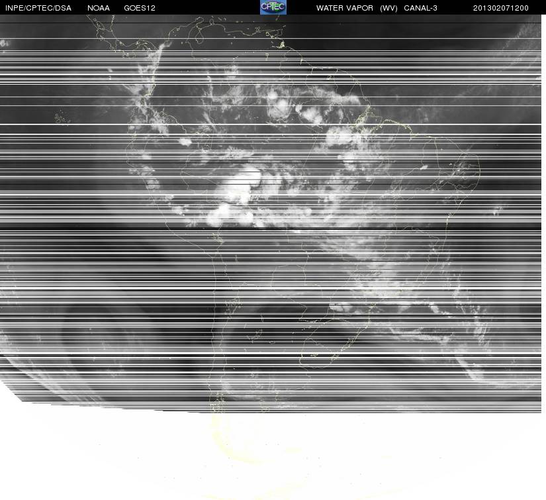
Task: Click the INPE/CPTEC/DSA header text
Action: (38, 8)
